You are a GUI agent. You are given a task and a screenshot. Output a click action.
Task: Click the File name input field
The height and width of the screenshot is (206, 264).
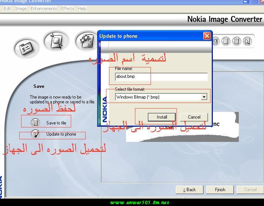(x=161, y=77)
